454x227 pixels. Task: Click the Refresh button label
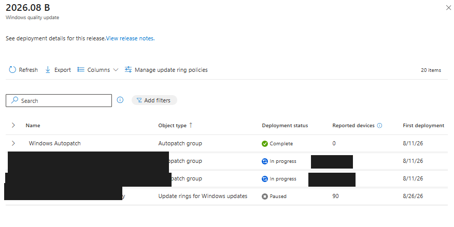(29, 70)
